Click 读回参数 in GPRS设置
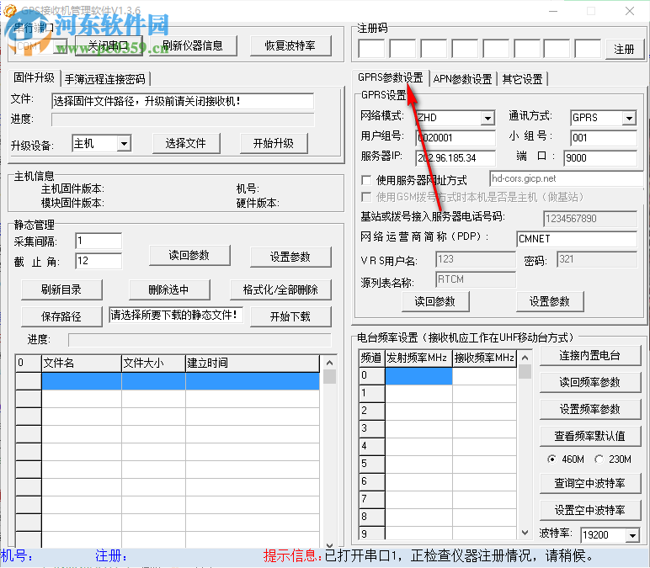This screenshot has height=568, width=650. tap(435, 301)
